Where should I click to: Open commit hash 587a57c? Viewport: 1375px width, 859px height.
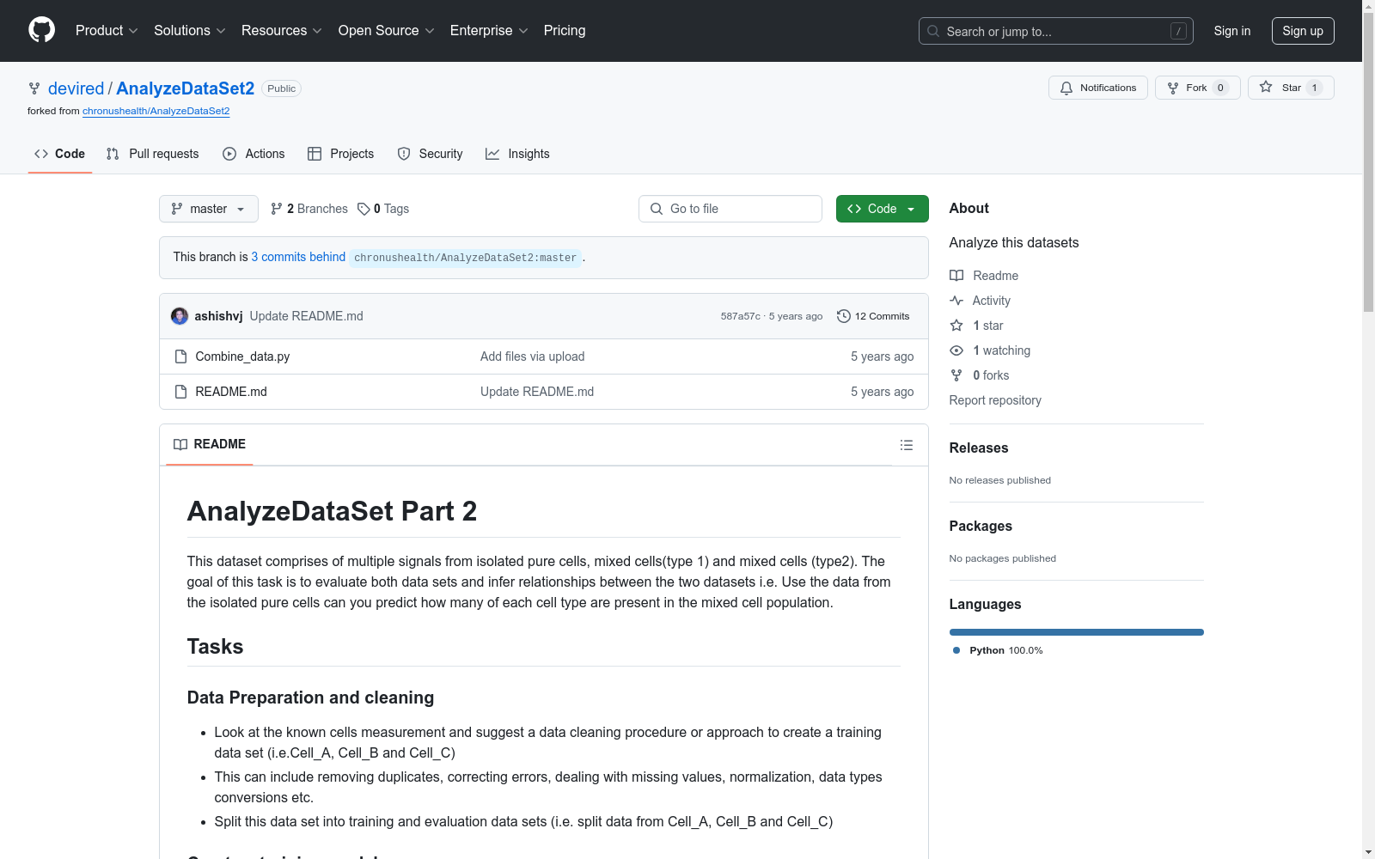click(x=740, y=316)
